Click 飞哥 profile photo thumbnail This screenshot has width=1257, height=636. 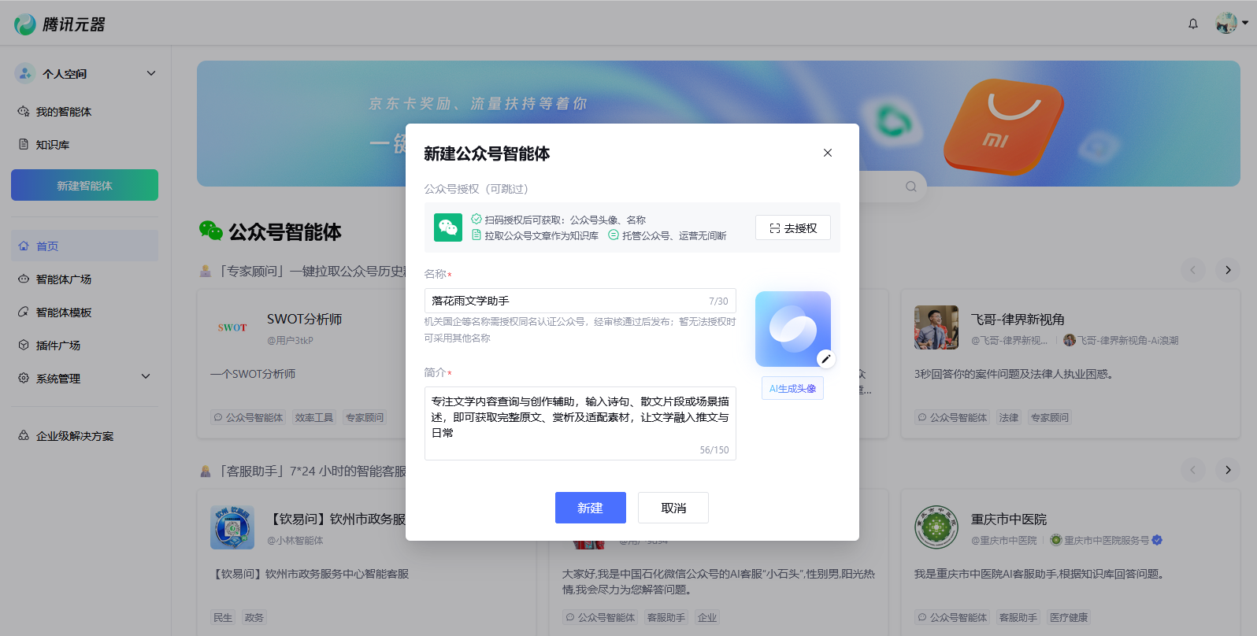(x=936, y=327)
